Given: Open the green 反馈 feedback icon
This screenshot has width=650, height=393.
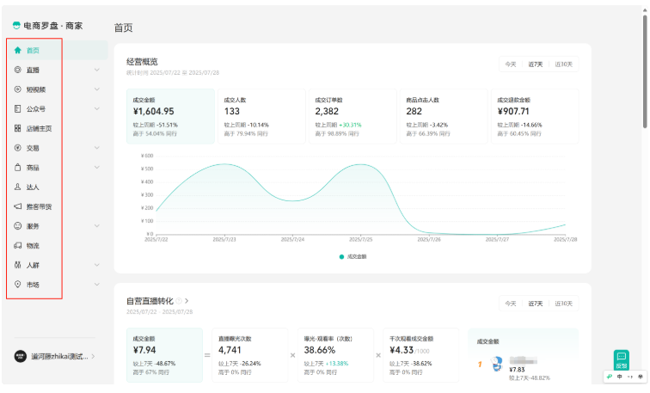Looking at the screenshot, I should click(x=621, y=359).
